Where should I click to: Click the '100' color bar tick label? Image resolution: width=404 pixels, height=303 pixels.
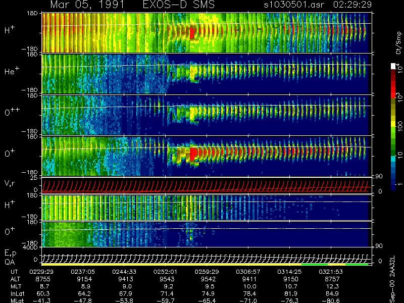[x=400, y=127]
